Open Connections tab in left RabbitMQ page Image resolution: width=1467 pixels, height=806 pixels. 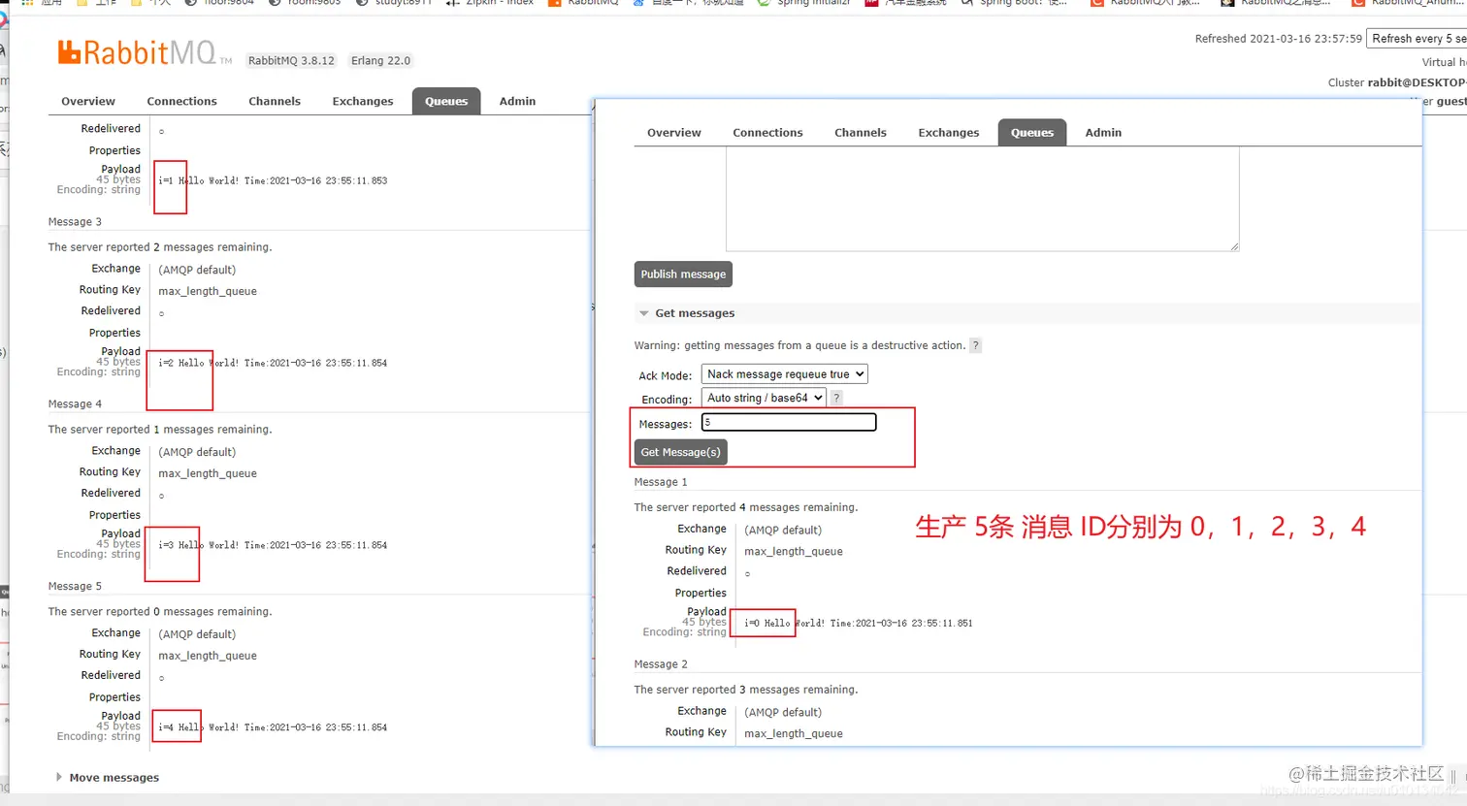click(181, 101)
